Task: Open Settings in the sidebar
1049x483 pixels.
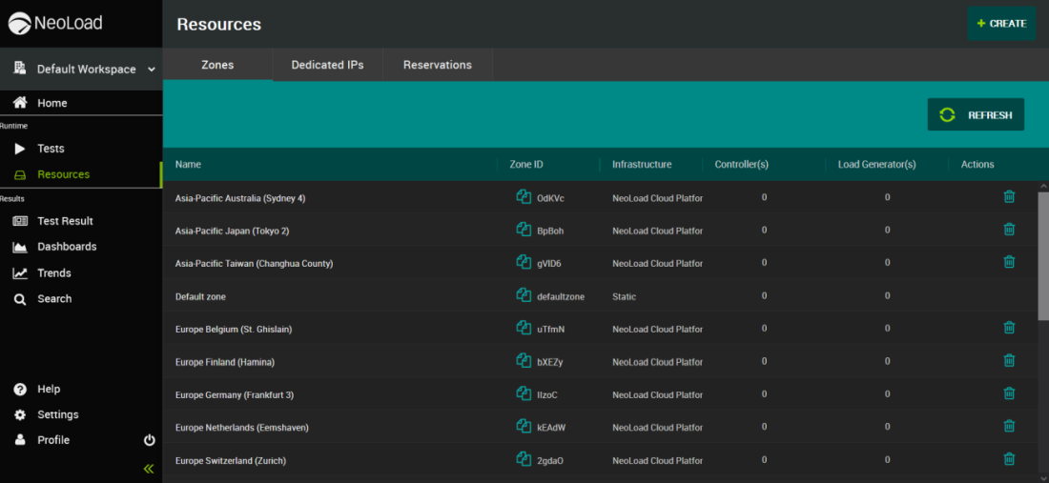Action: (57, 414)
